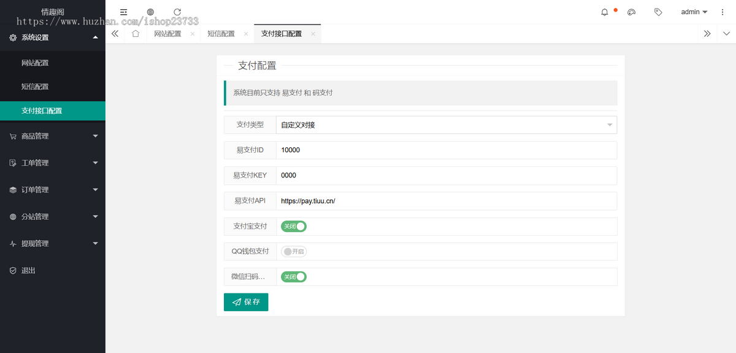Click the 退出 shield icon
Viewport: 736px width, 353px height.
(13, 270)
